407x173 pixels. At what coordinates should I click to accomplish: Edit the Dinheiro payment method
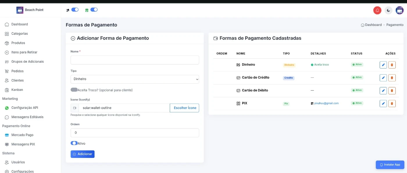pyautogui.click(x=383, y=65)
